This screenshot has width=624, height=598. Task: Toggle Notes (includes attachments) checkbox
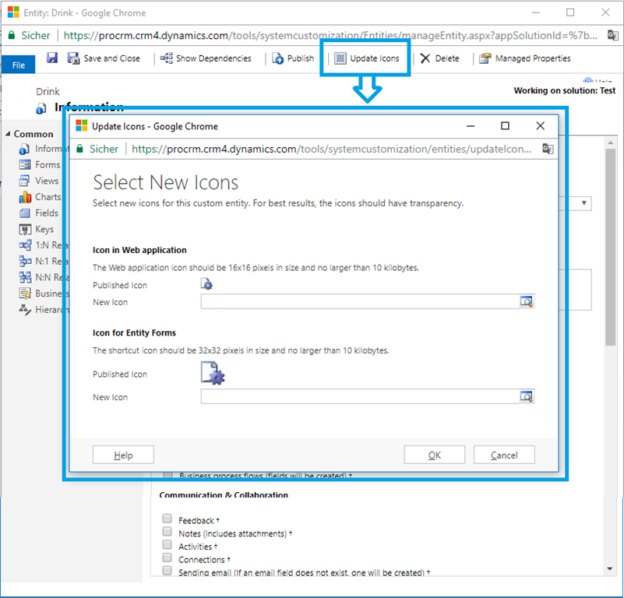167,532
